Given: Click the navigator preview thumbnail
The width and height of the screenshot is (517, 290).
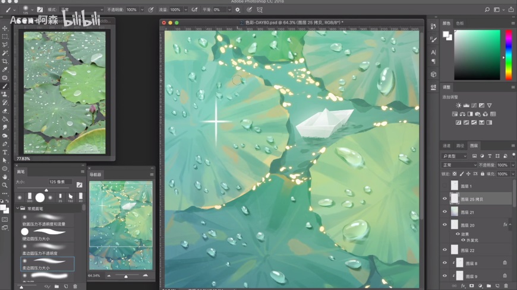Looking at the screenshot, I should (x=121, y=225).
